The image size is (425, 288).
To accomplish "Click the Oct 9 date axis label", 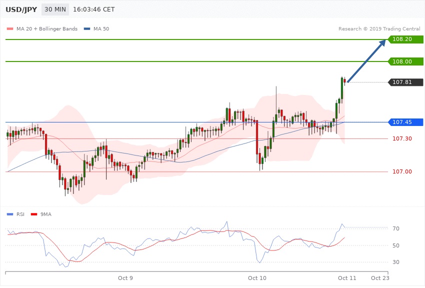I will click(125, 278).
